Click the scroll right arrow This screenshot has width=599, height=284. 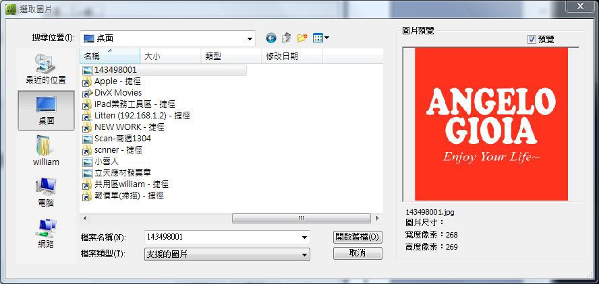pos(377,219)
